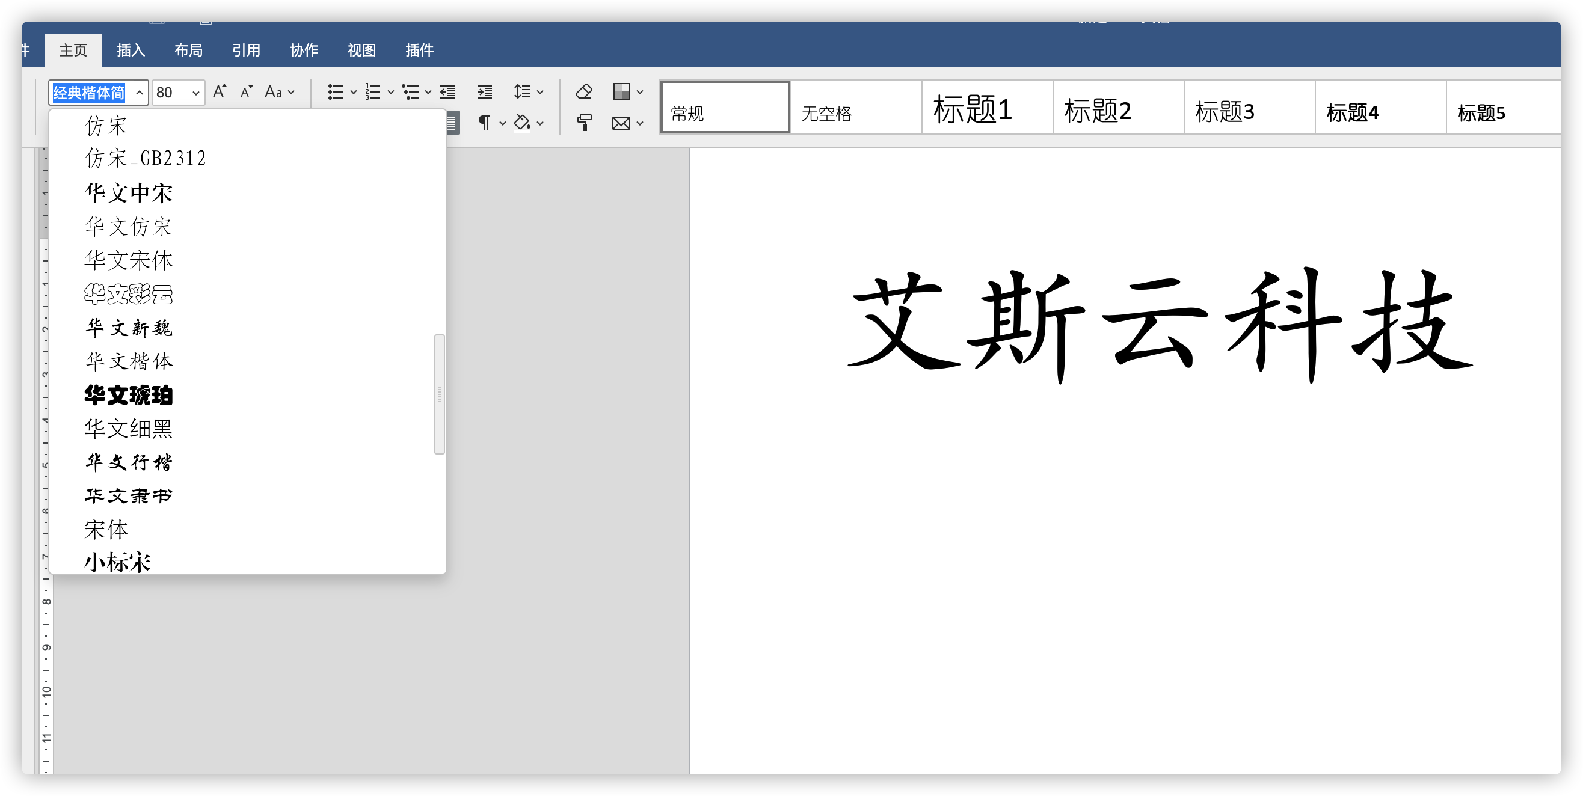The image size is (1583, 796).
Task: Click the increase indent icon
Action: pos(484,91)
